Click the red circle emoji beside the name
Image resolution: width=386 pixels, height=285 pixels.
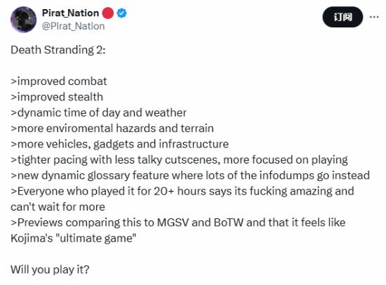pyautogui.click(x=107, y=13)
